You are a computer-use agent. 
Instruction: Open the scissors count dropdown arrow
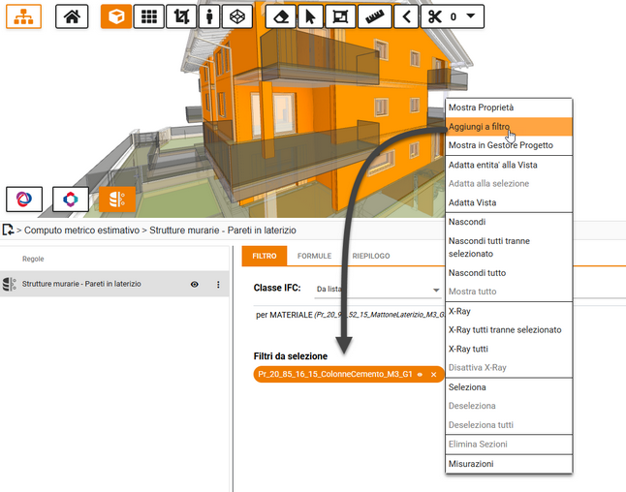tap(471, 15)
